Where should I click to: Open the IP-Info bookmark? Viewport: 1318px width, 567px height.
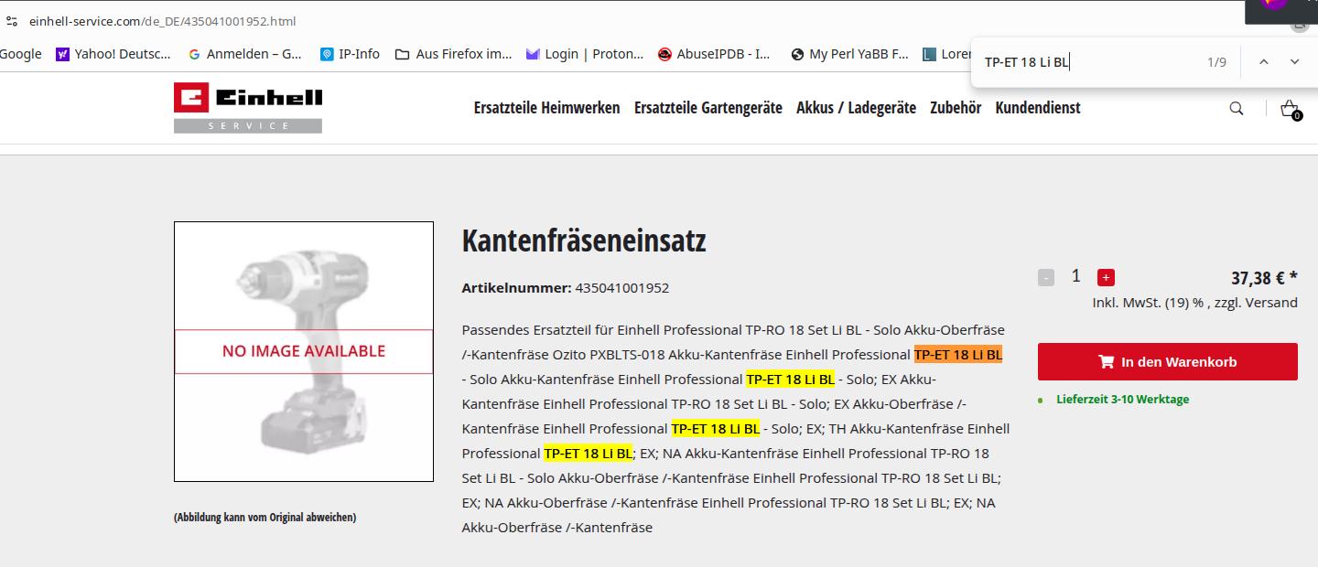(350, 54)
